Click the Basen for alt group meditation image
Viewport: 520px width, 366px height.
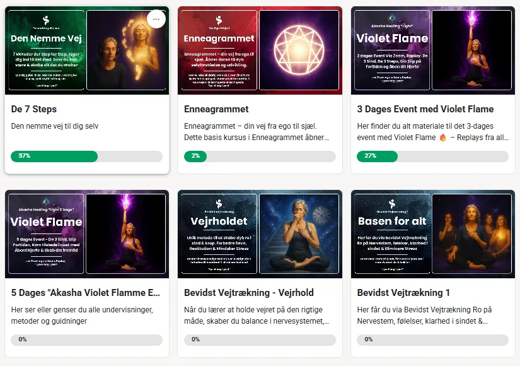pos(472,234)
